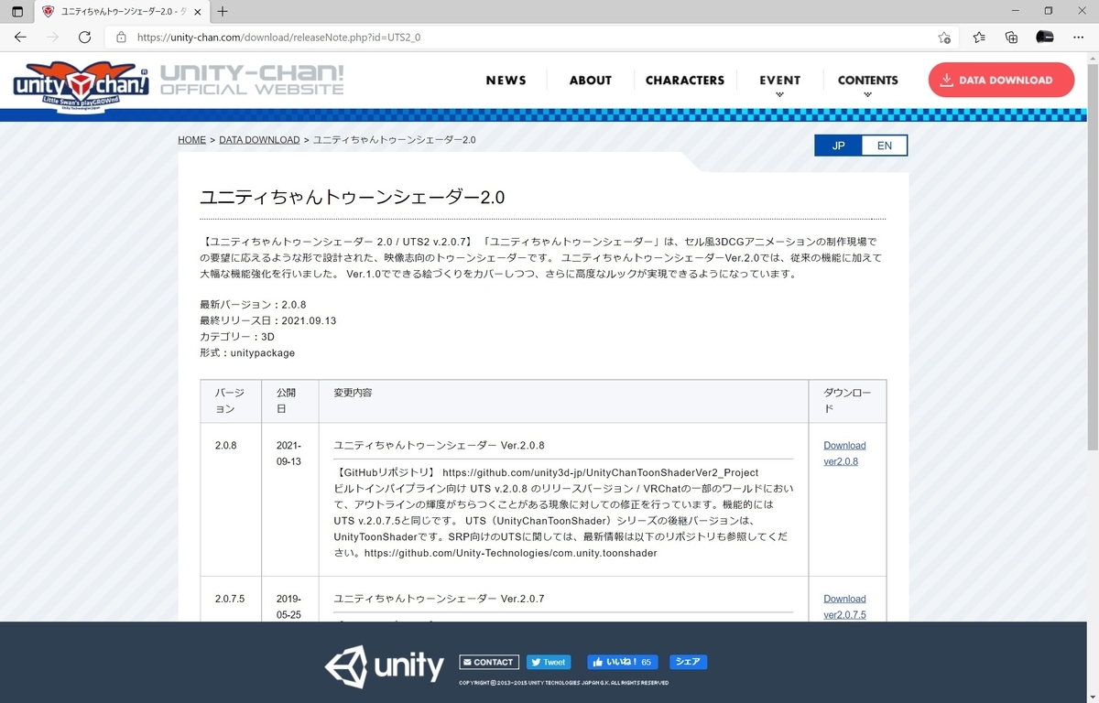This screenshot has height=703, width=1099.
Task: Click 最終リリース日：2021.09.13 text
Action: tap(268, 320)
